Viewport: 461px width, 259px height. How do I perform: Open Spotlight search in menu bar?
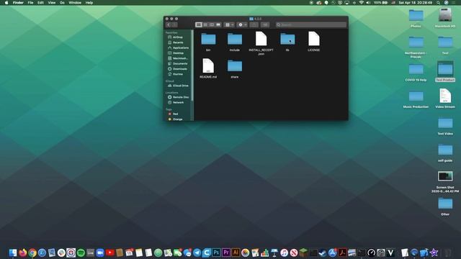point(439,3)
